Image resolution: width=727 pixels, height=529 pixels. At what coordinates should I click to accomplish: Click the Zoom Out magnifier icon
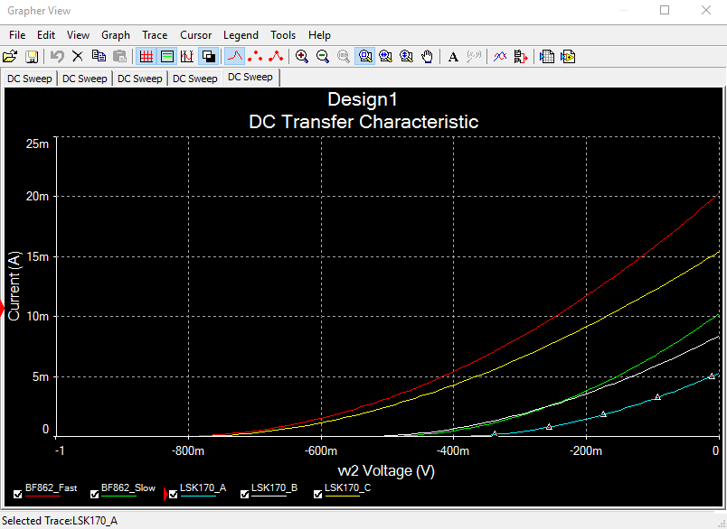[323, 57]
